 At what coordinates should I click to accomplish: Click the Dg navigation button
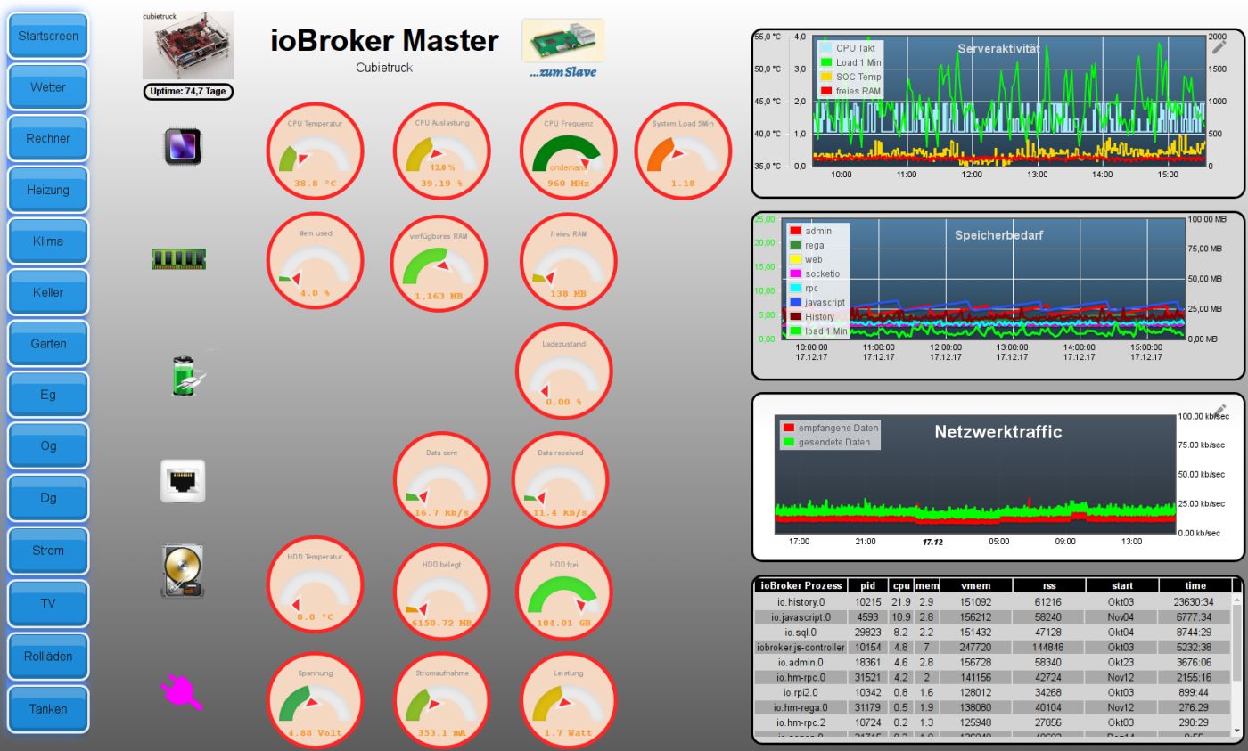pos(48,498)
